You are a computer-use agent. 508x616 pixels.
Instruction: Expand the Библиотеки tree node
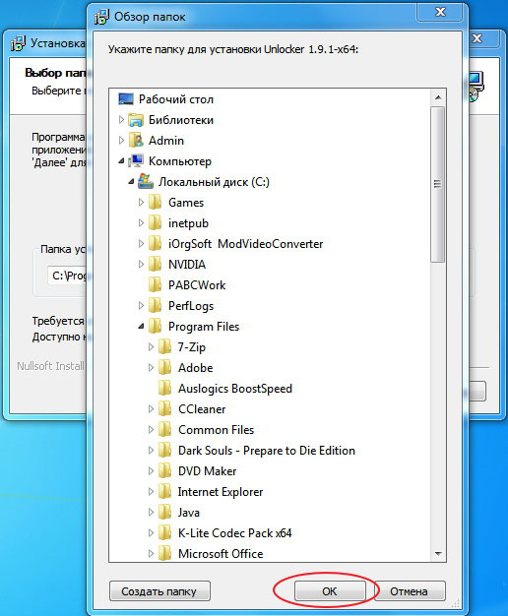[121, 119]
